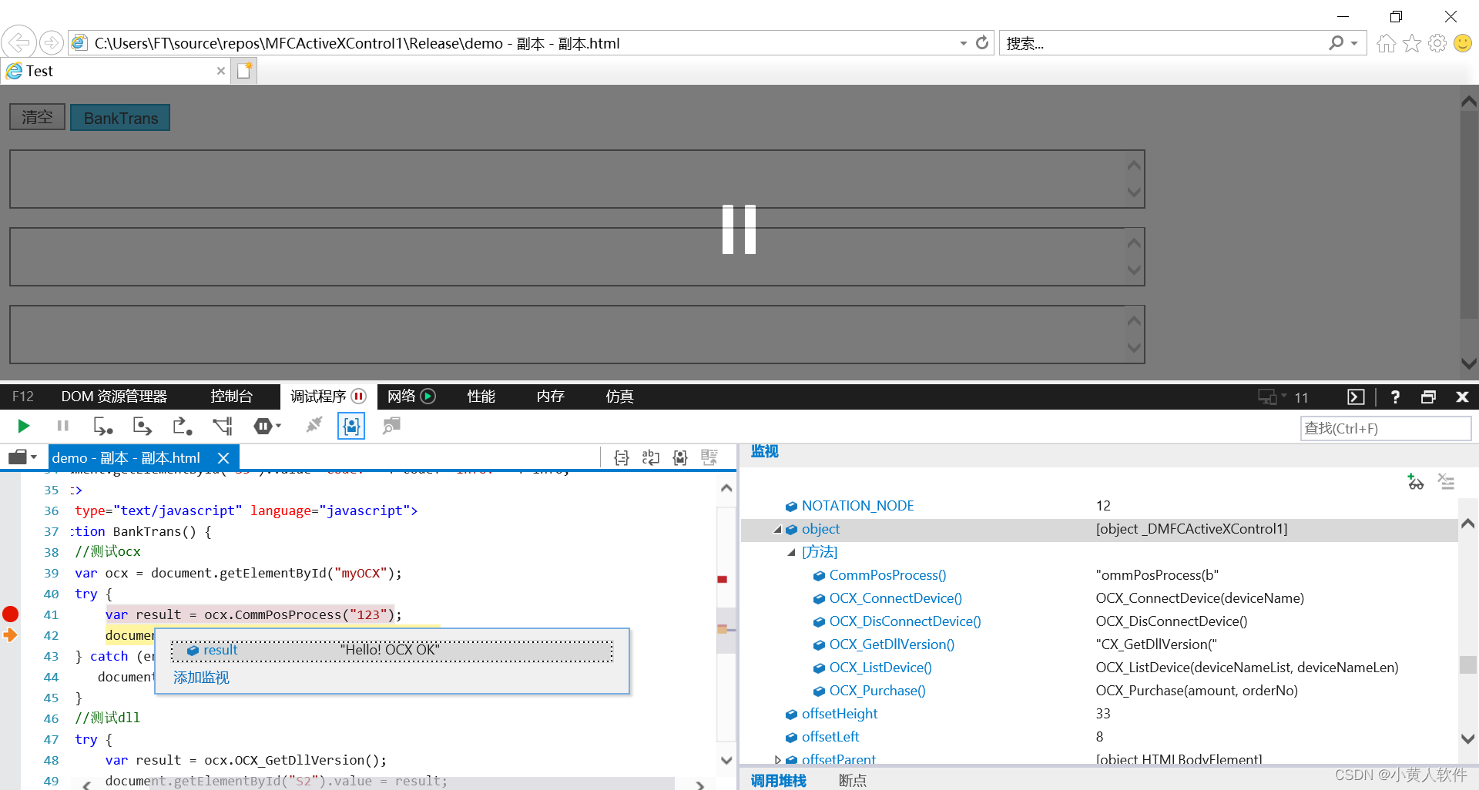Screen dimensions: 1479x790
Task: Click the faded source map icon
Action: tap(709, 458)
